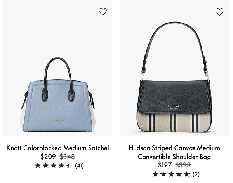The image size is (233, 183).
Task: Click the $197 sale price
Action: tap(165, 165)
